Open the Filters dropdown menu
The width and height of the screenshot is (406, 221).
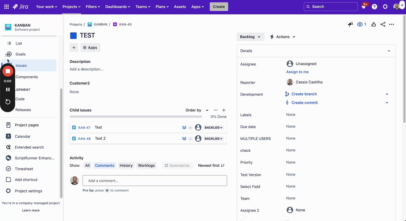(93, 6)
